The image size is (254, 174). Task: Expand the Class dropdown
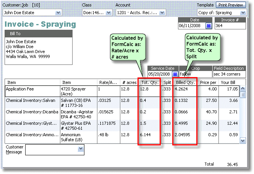(x=108, y=13)
